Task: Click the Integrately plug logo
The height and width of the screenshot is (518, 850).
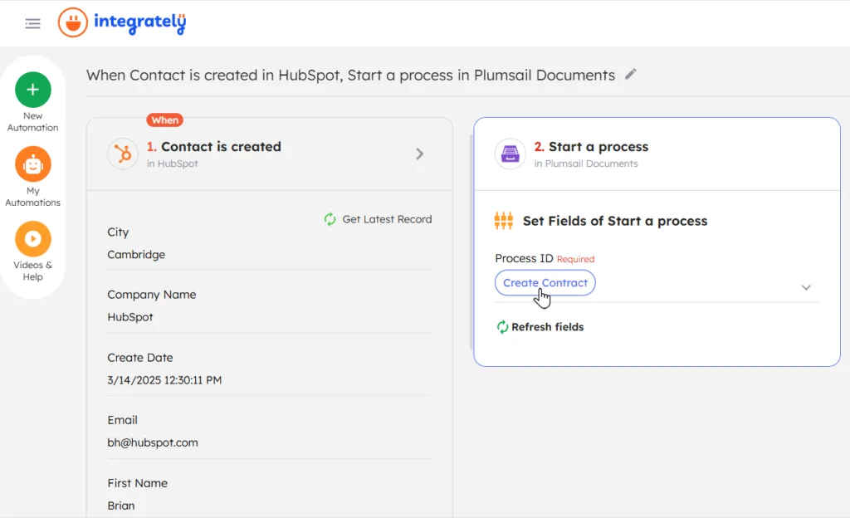Action: point(74,22)
